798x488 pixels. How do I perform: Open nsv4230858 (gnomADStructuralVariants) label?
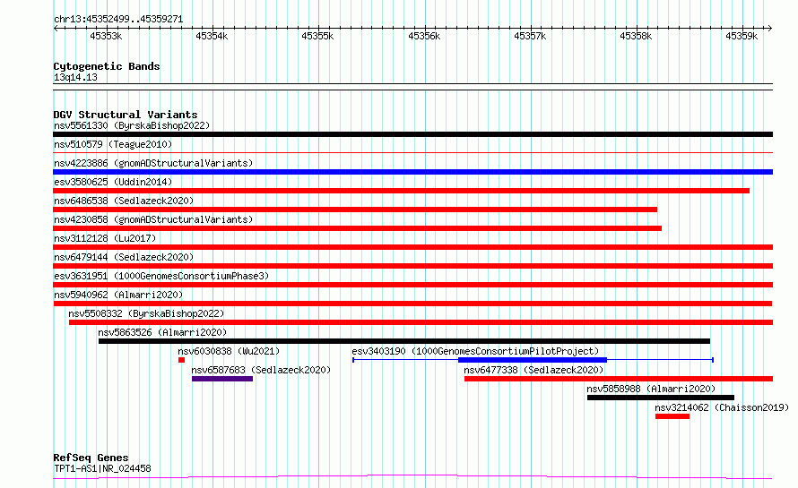153,219
